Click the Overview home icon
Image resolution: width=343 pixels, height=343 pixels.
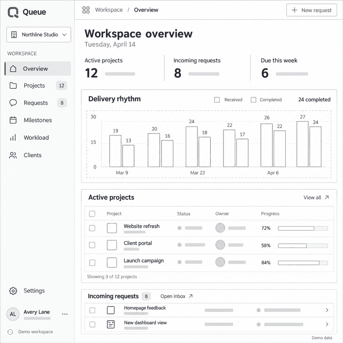click(13, 69)
